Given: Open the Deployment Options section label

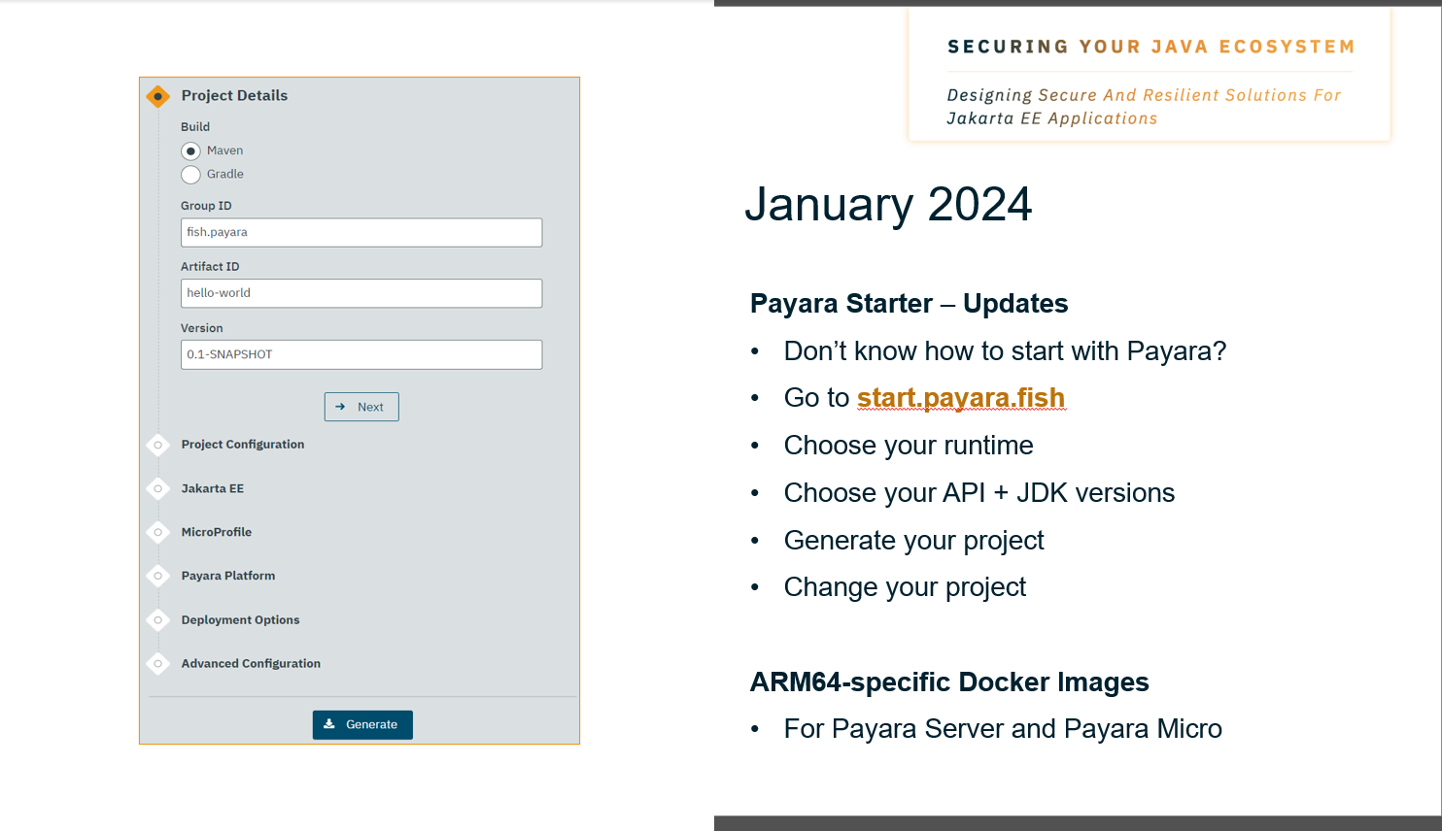Looking at the screenshot, I should 240,620.
